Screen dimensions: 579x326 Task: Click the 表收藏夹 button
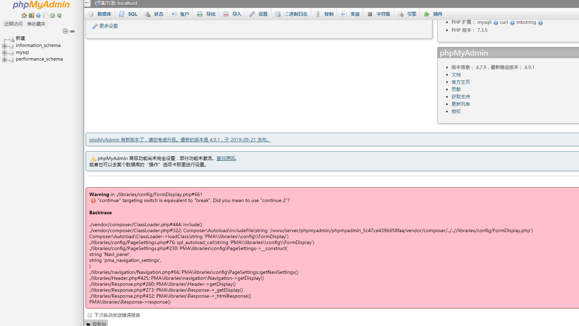pyautogui.click(x=36, y=24)
